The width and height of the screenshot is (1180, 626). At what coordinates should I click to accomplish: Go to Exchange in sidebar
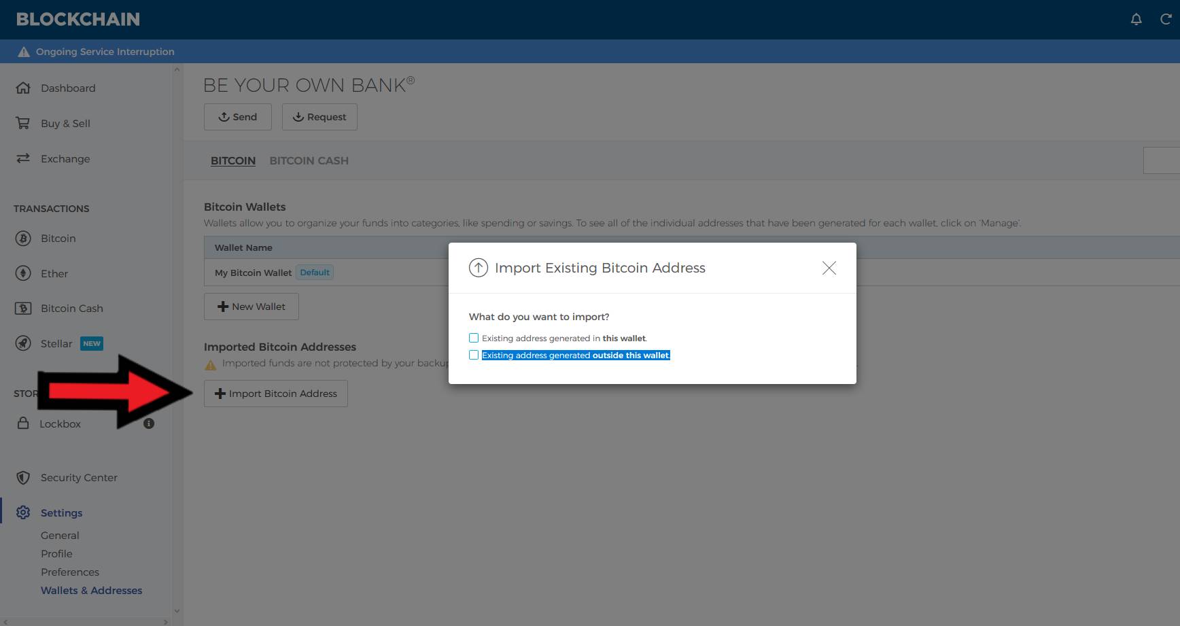tap(65, 158)
